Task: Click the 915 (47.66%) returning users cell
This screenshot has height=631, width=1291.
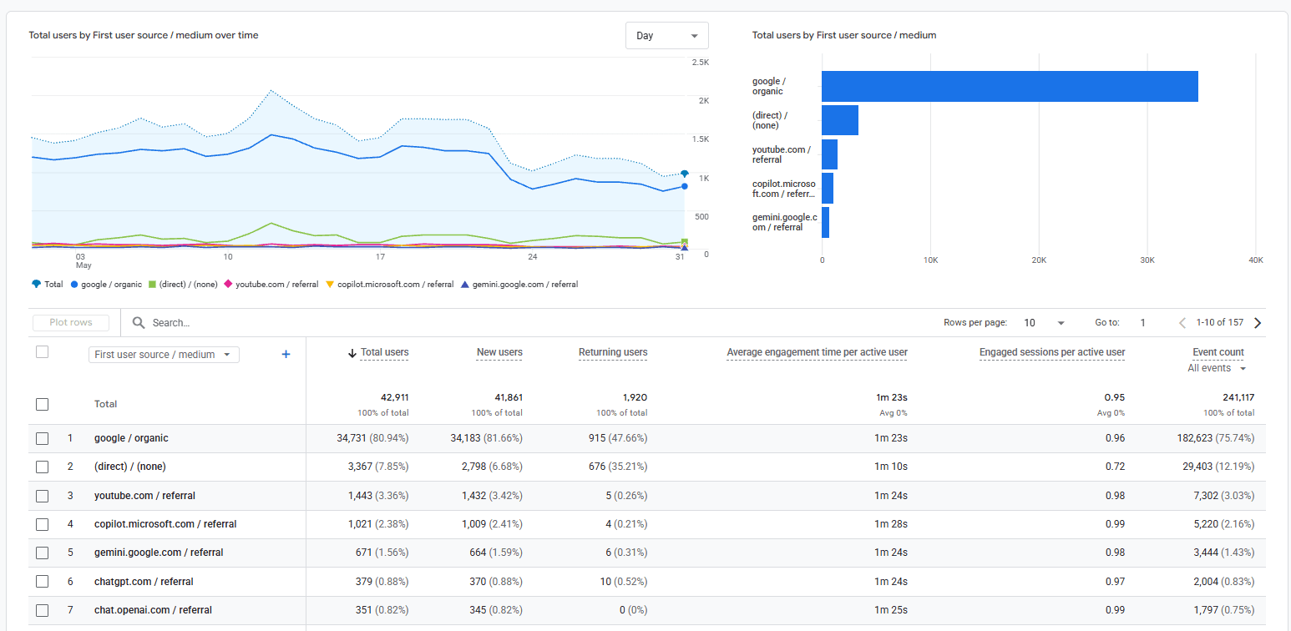Action: point(616,438)
